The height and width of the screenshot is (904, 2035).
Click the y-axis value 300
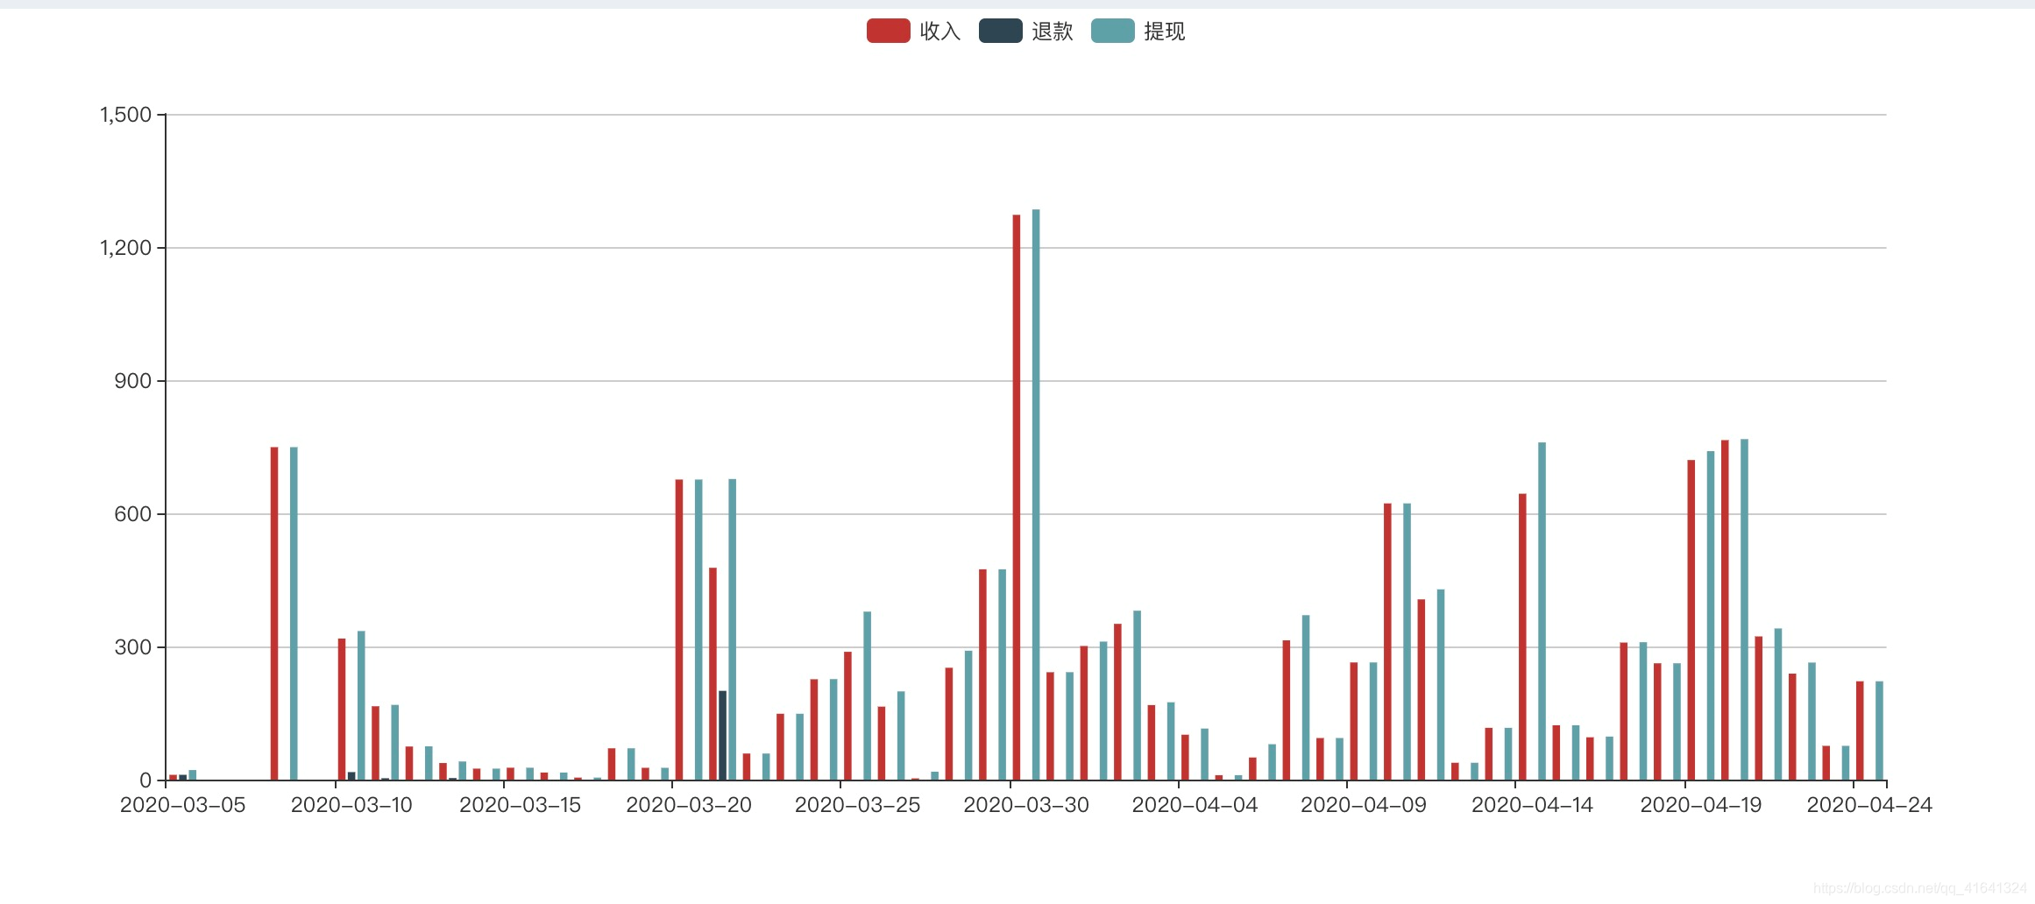point(133,647)
